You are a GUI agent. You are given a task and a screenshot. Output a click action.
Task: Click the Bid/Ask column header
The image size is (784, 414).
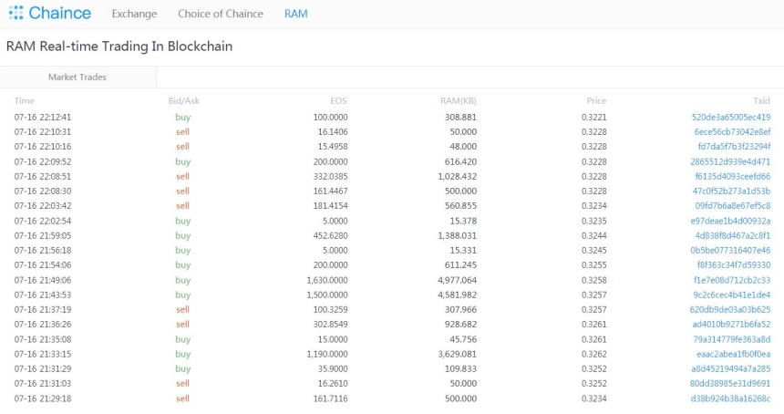click(x=183, y=100)
